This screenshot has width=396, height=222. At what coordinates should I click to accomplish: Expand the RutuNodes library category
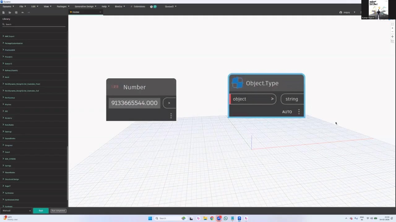(33, 125)
